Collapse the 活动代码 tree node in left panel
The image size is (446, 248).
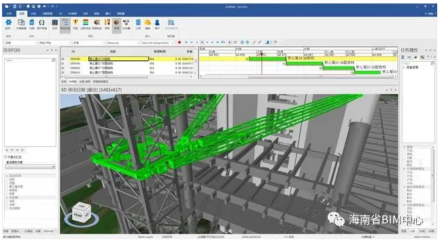pyautogui.click(x=7, y=176)
